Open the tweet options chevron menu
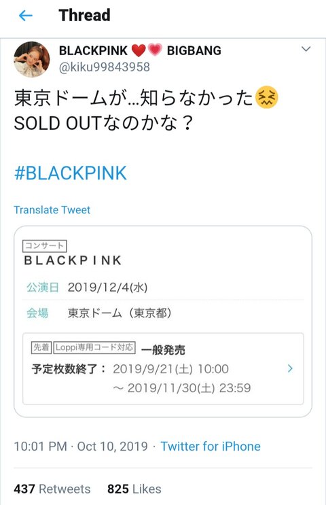This screenshot has width=326, height=505. pyautogui.click(x=306, y=49)
